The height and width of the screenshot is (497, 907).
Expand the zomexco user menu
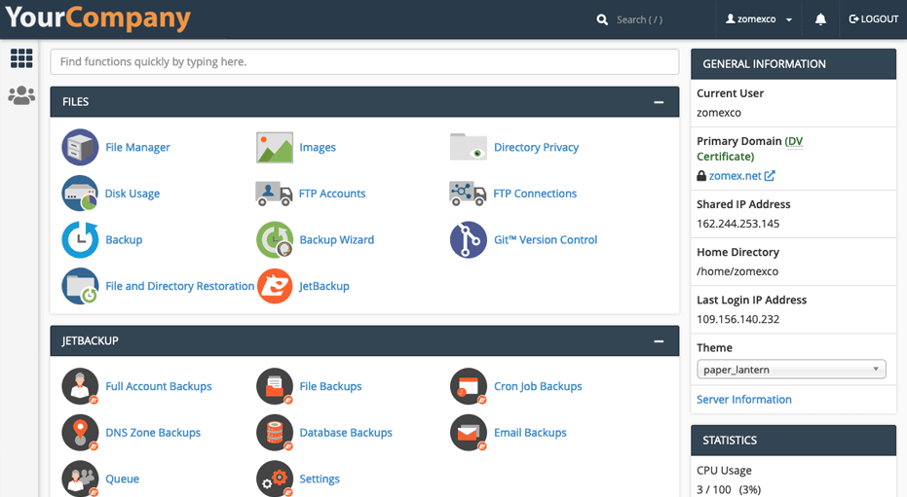pos(759,19)
